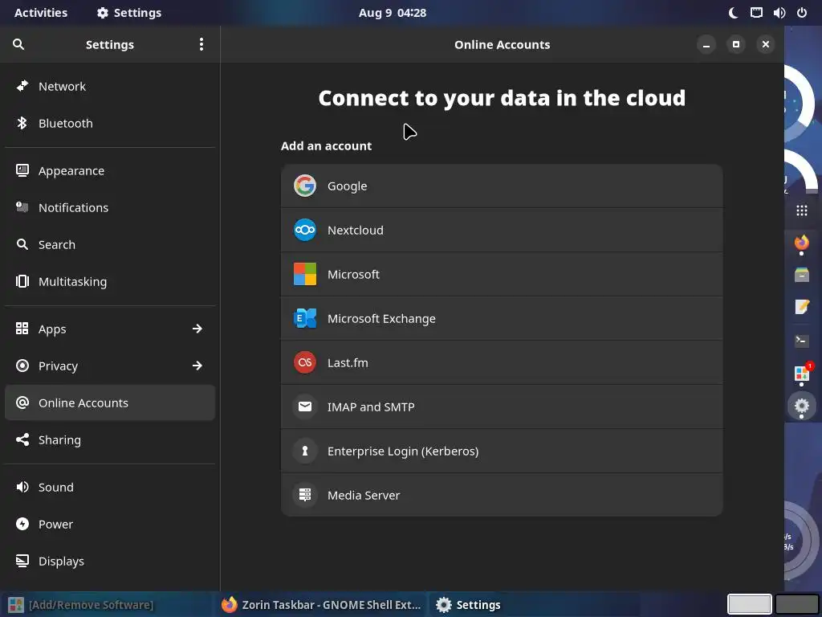Click the Media Server icon
Image resolution: width=822 pixels, height=617 pixels.
tap(305, 495)
